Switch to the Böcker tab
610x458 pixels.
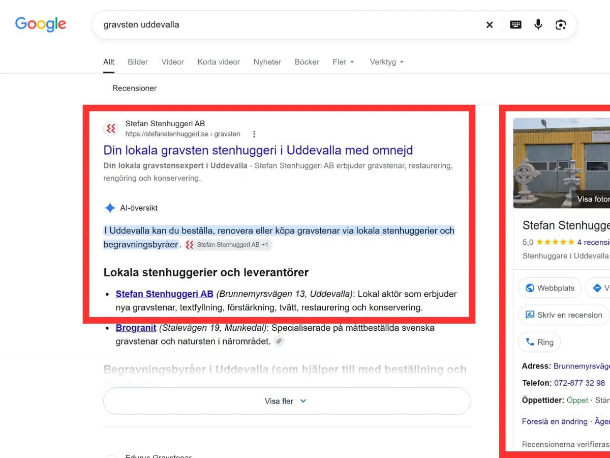click(307, 62)
